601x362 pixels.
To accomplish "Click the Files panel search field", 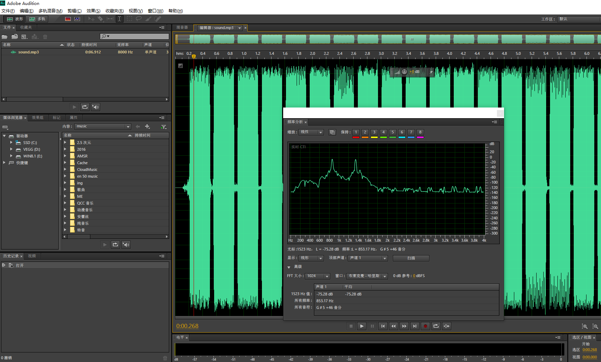I will coord(134,36).
